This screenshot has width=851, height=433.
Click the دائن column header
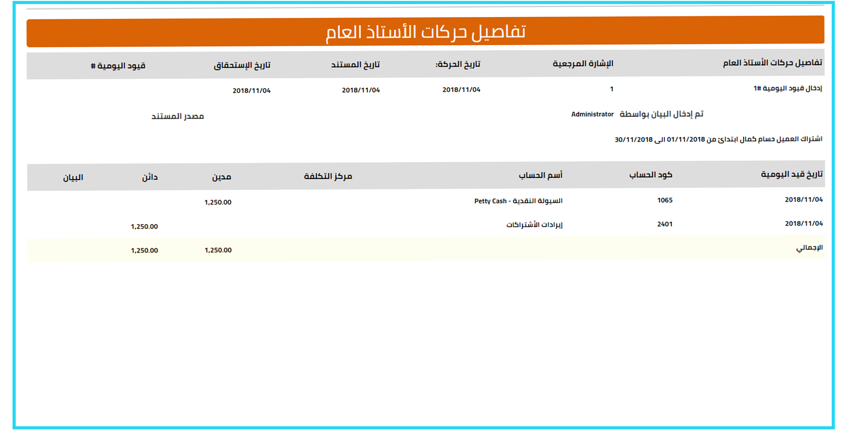coord(150,177)
